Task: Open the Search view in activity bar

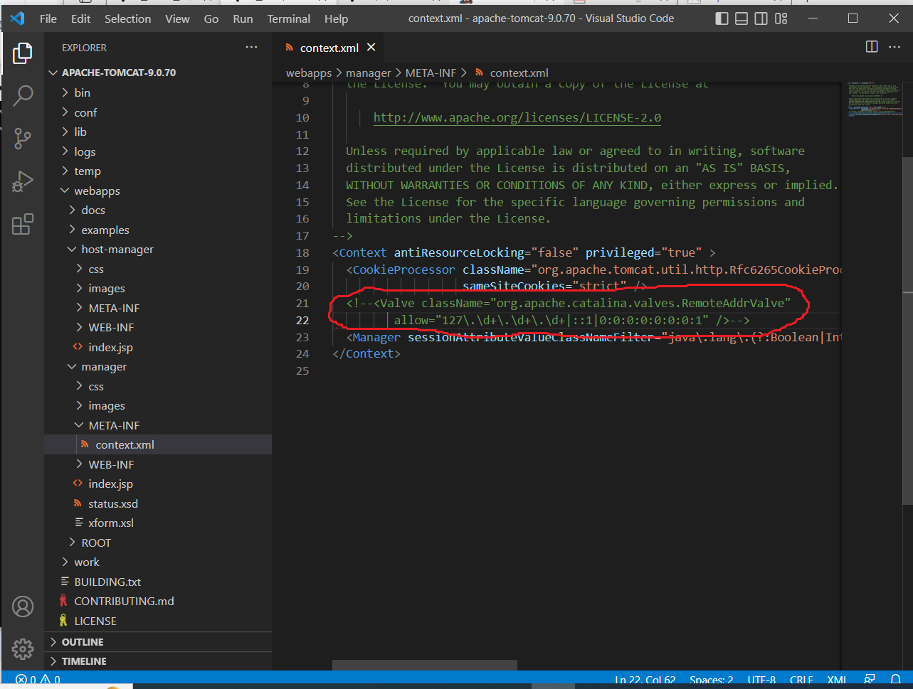Action: pos(22,95)
